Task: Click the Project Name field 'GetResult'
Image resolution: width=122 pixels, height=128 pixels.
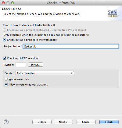Action: click(x=71, y=46)
